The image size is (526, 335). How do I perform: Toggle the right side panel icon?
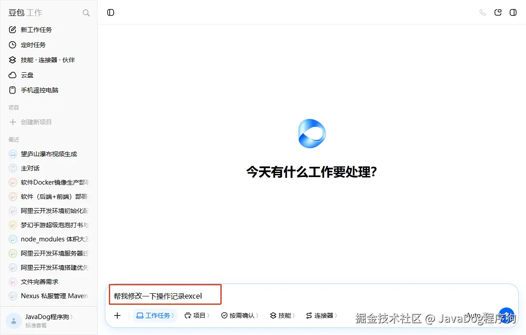tap(513, 12)
